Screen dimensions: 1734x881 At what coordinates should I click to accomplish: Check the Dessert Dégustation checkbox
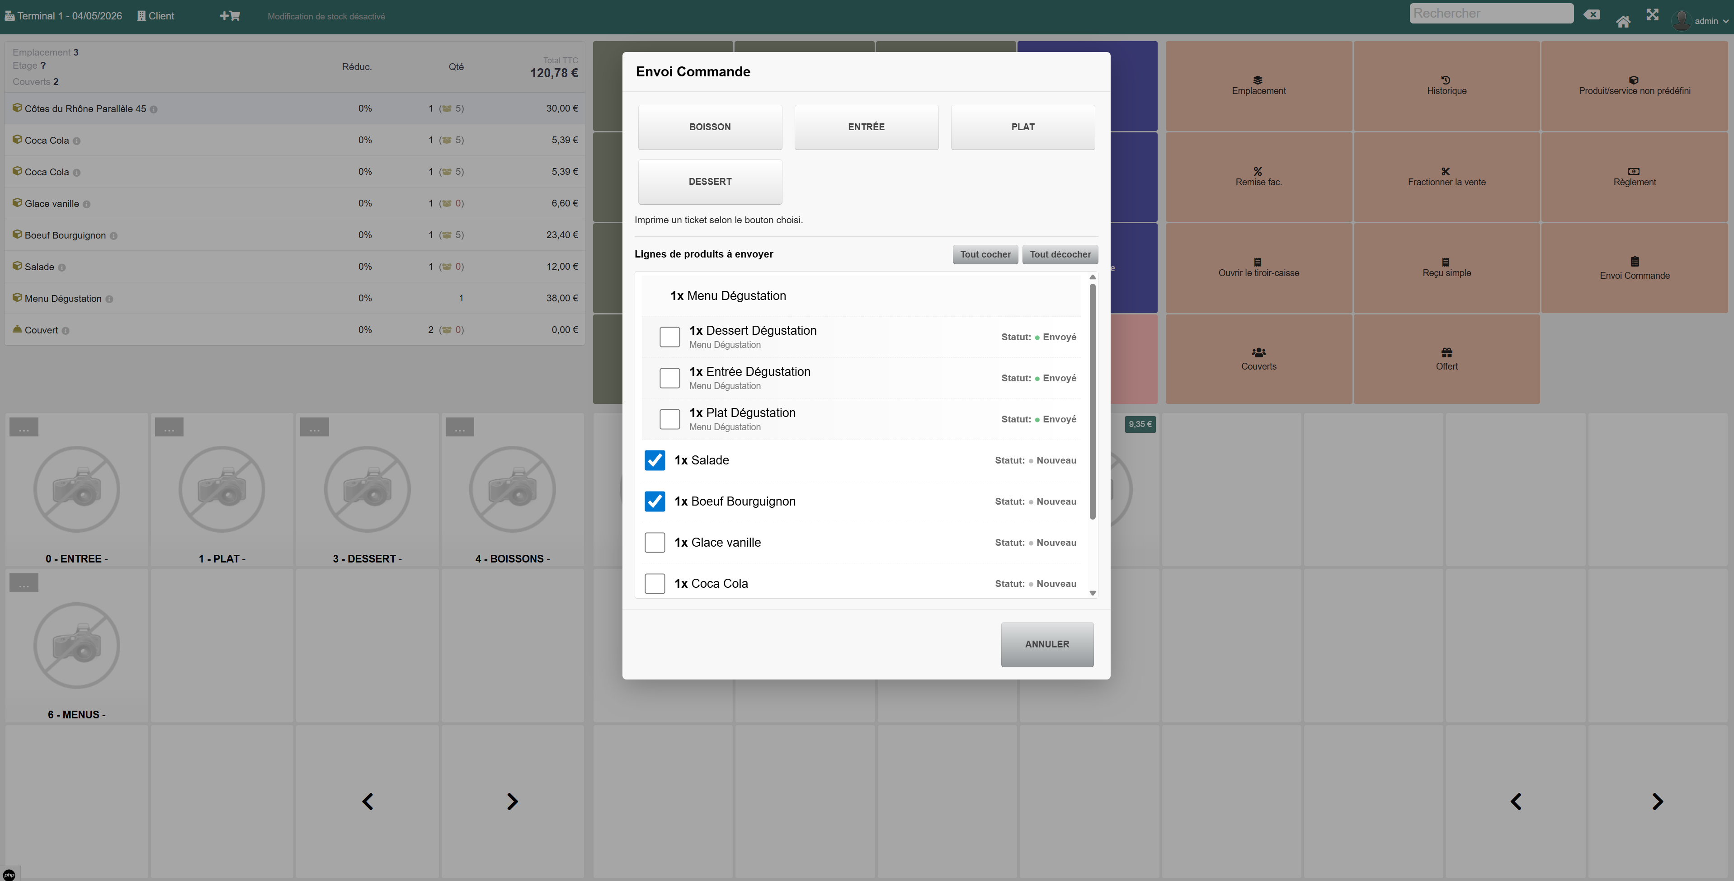(669, 337)
